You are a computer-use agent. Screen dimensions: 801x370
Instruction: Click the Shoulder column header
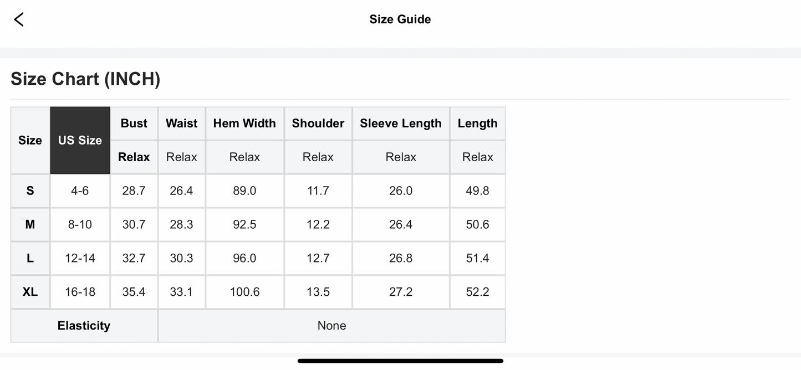[x=318, y=124]
